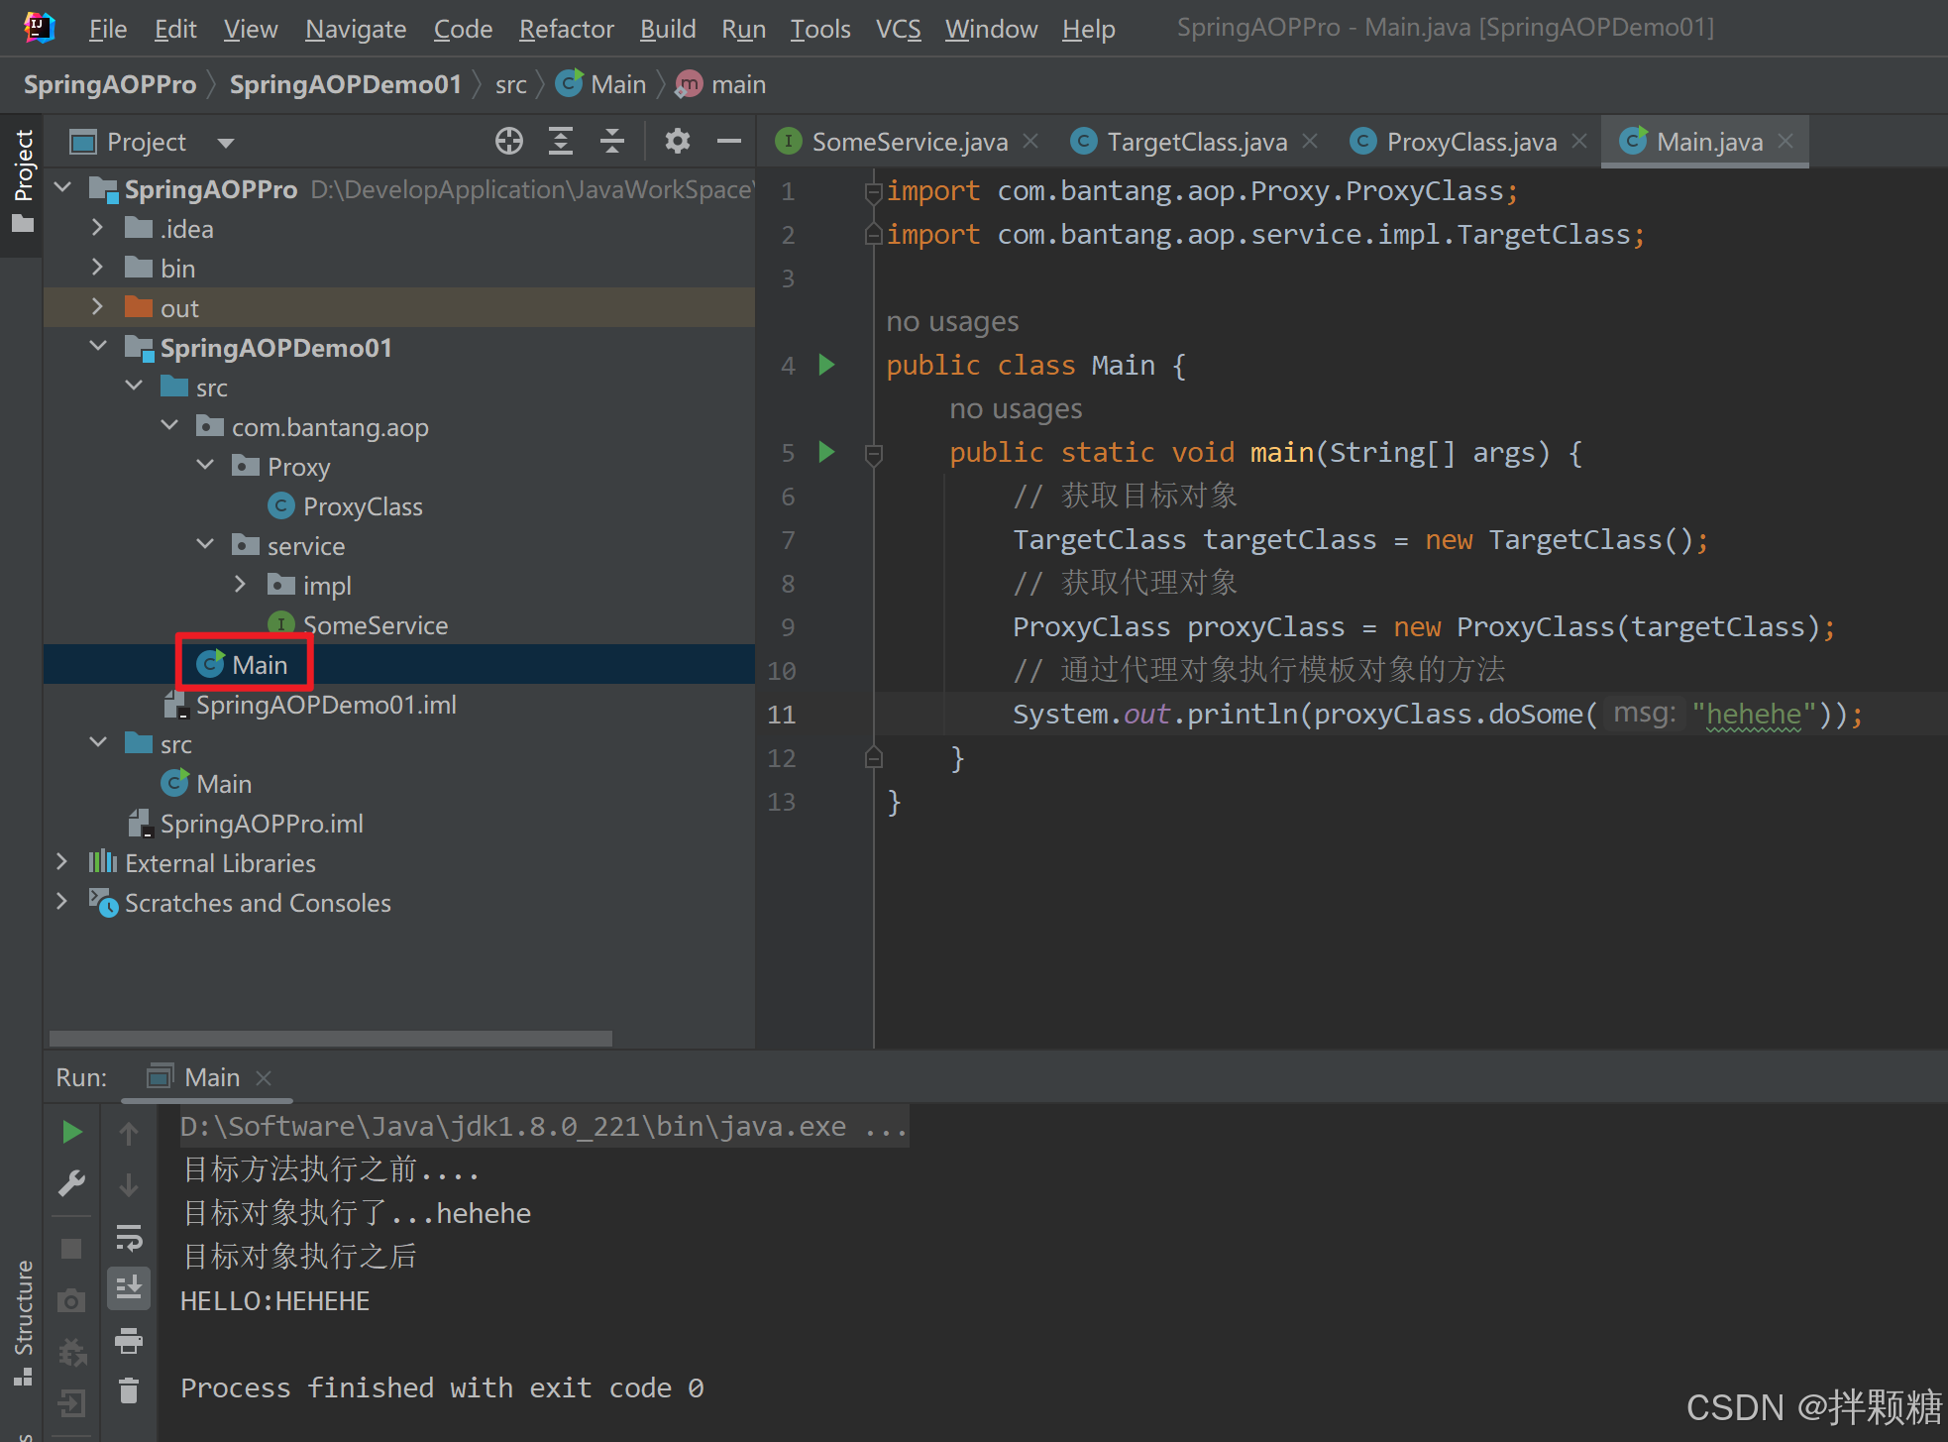1948x1442 pixels.
Task: Hide the Project tool window
Action: (729, 142)
